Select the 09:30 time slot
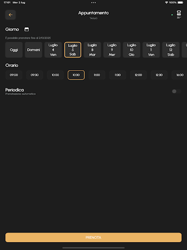Screen dimensions: 187x250 pos(35,75)
